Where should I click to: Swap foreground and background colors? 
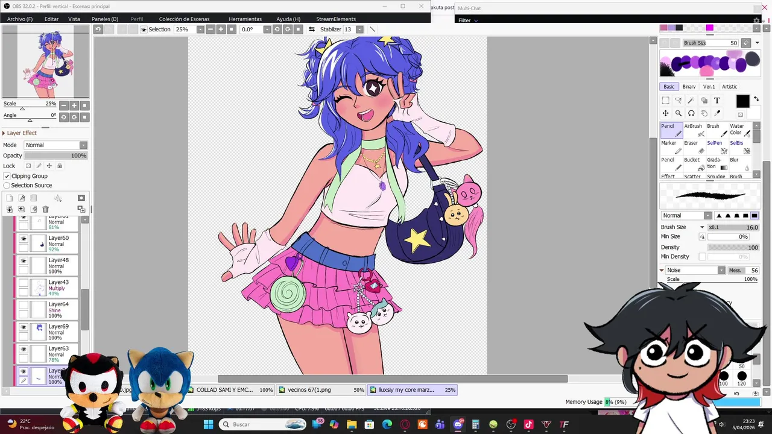tap(756, 99)
